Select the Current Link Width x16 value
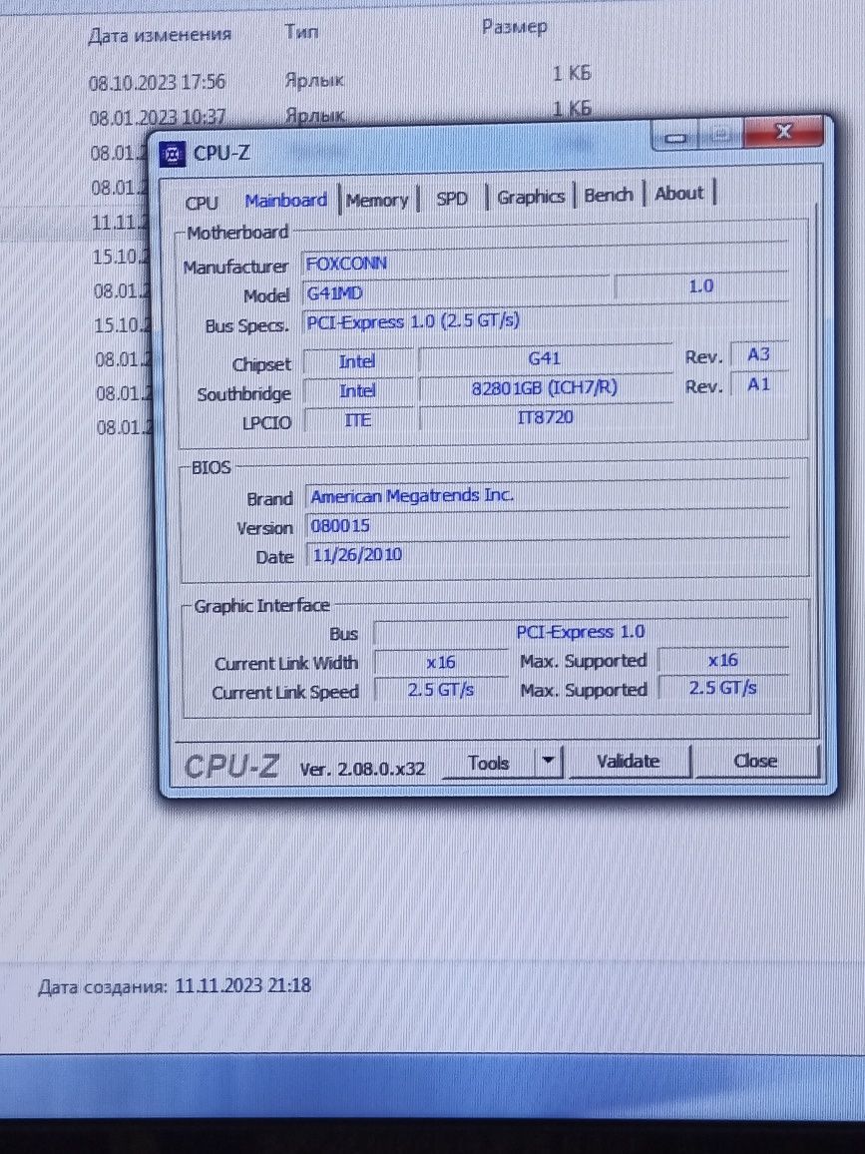Viewport: 865px width, 1154px height. point(441,663)
